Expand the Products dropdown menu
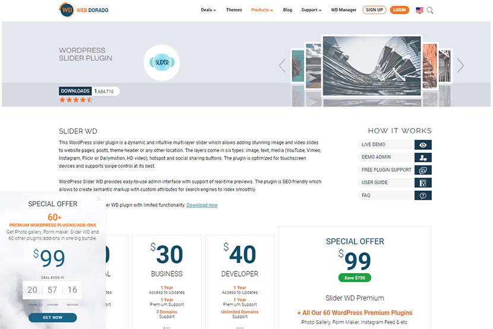This screenshot has width=493, height=329. [262, 10]
